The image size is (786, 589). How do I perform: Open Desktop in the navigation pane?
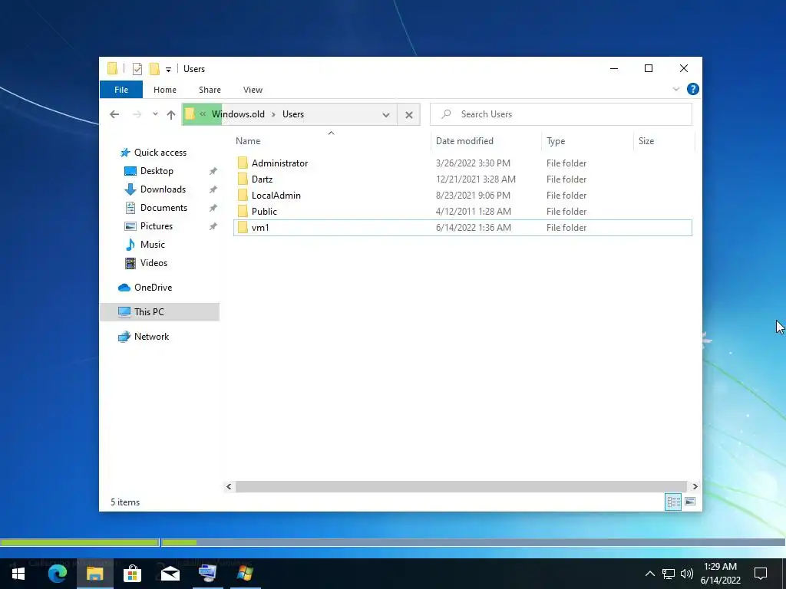(148, 171)
